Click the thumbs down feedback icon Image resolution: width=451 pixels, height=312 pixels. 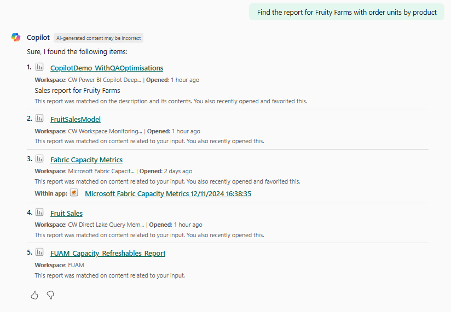click(50, 295)
